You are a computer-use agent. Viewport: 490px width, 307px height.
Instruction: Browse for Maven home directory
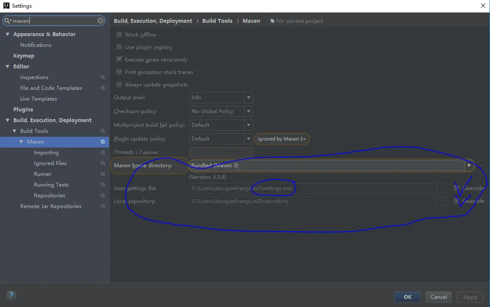(x=480, y=166)
